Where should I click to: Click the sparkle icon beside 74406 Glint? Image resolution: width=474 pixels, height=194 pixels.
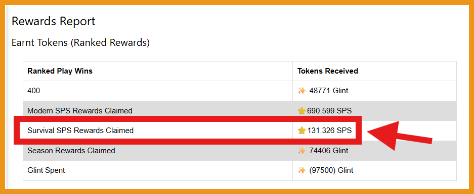(301, 151)
